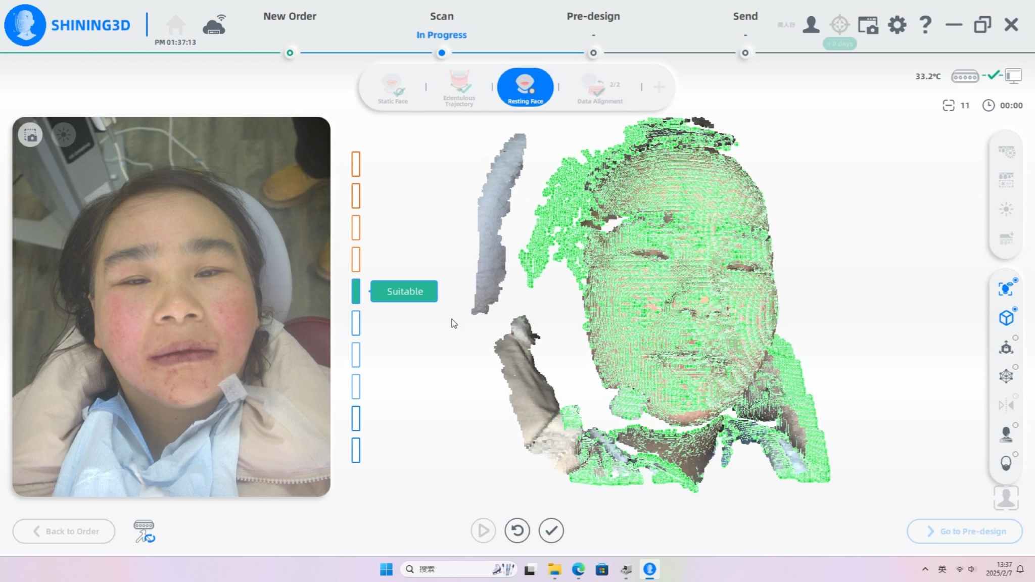Click the cloud connection icon
The image size is (1035, 582).
214,25
